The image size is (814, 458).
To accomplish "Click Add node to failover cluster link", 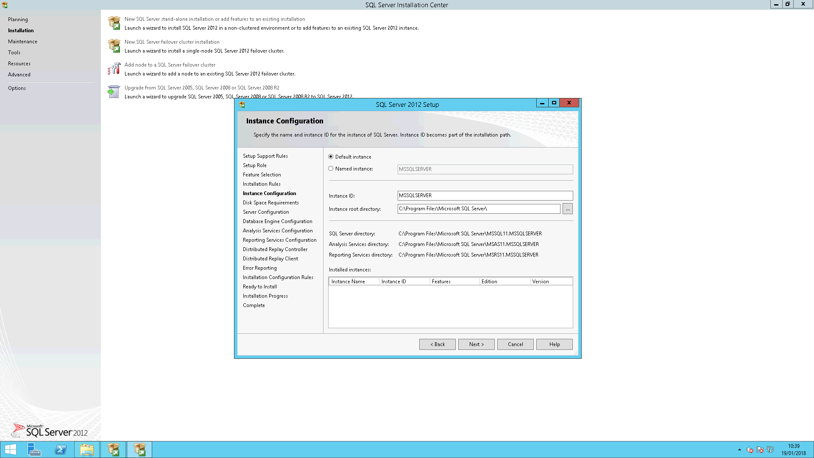I will pos(170,65).
